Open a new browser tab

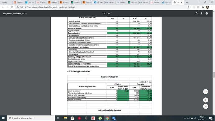tap(187, 2)
